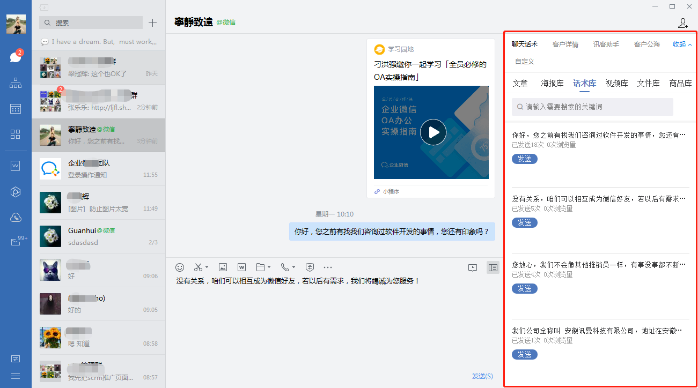Open the workbench grid icon in sidebar
This screenshot has width=698, height=388.
[16, 134]
